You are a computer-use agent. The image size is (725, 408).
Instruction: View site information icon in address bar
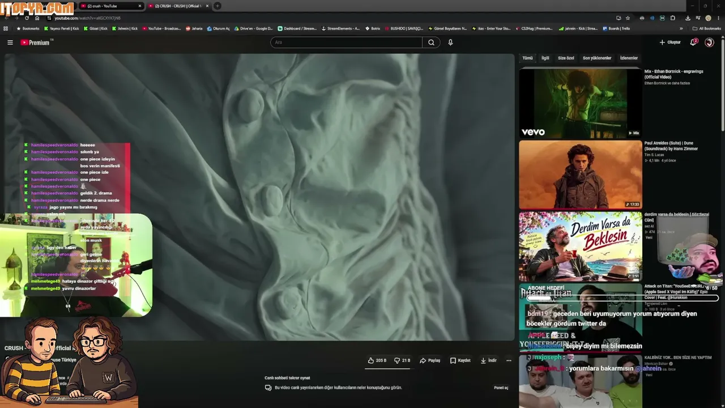click(49, 18)
